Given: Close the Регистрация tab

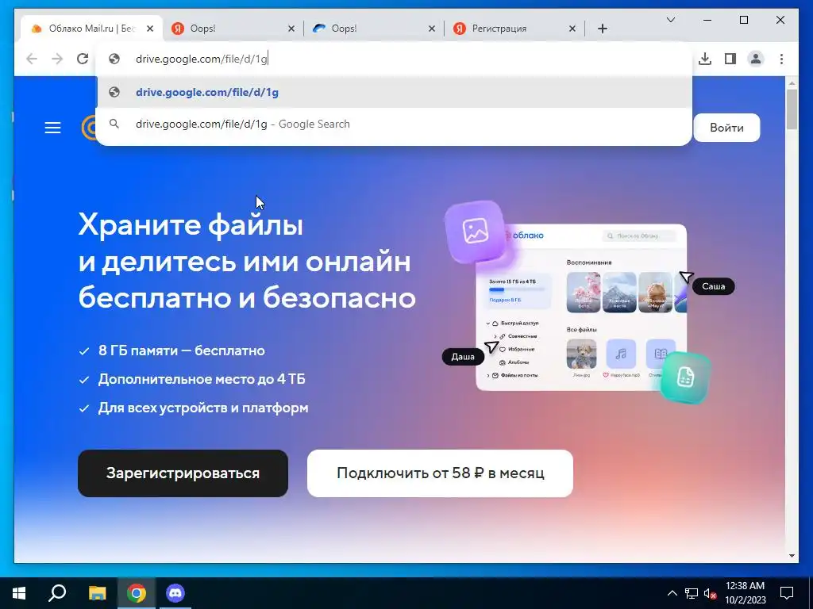Looking at the screenshot, I should [x=572, y=29].
